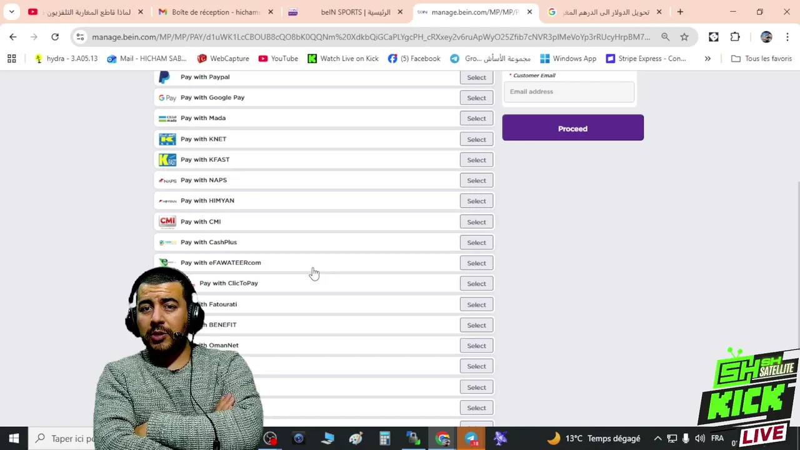Viewport: 800px width, 450px height.
Task: Open the YouTube bookmark
Action: (x=278, y=59)
